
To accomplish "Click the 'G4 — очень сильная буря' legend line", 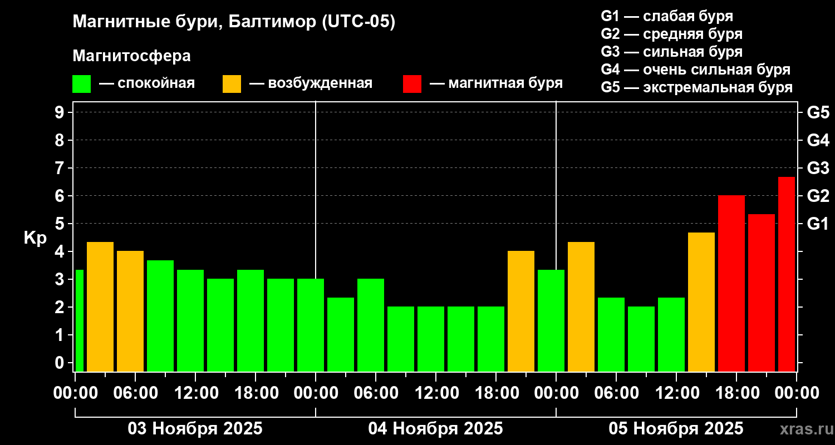I will click(696, 70).
